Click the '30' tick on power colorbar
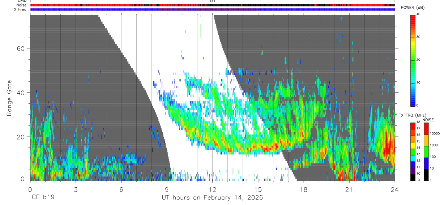 point(418,37)
